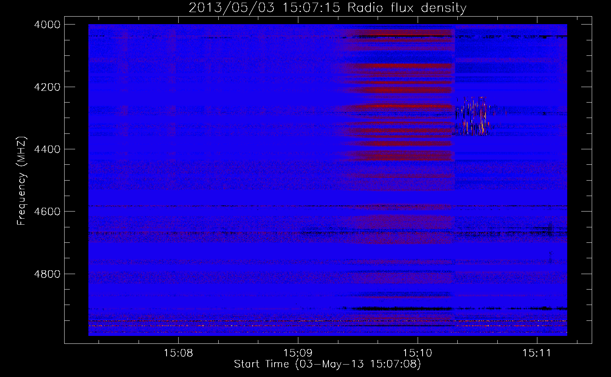The height and width of the screenshot is (377, 611).
Task: Click the "Start Time (03-May-13 15:07:08)" label
Action: click(327, 364)
